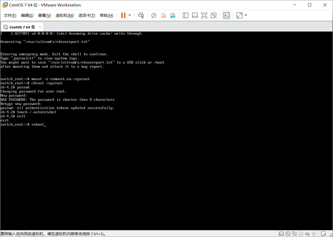Expand the display stretch options arrow
333x237 pixels.
pos(246,16)
